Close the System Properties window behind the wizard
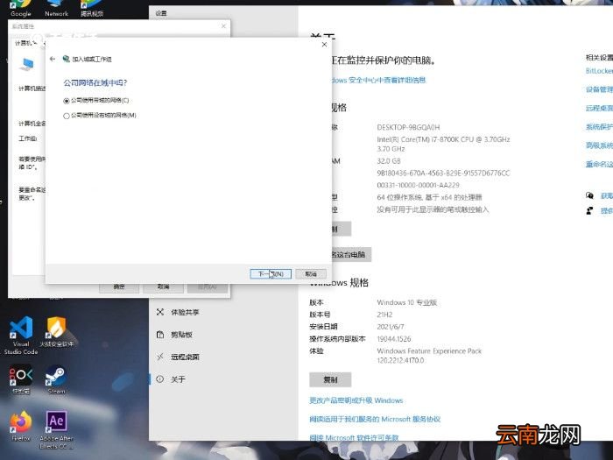The height and width of the screenshot is (460, 613). [223, 26]
